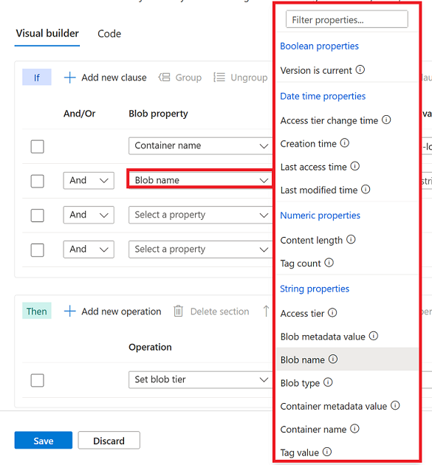Viewport: 432px width, 465px height.
Task: Click the Ungroup list icon
Action: [219, 77]
